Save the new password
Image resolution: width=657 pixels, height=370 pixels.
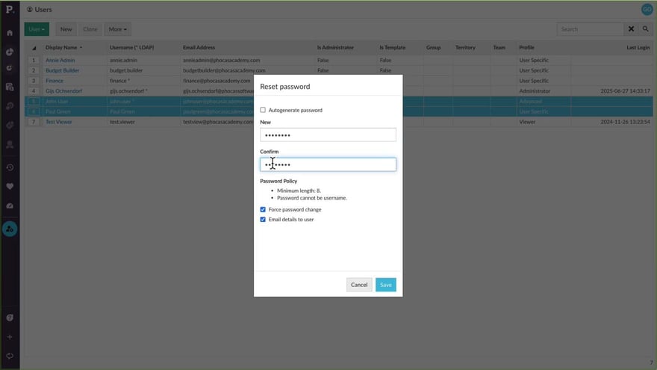click(x=385, y=285)
